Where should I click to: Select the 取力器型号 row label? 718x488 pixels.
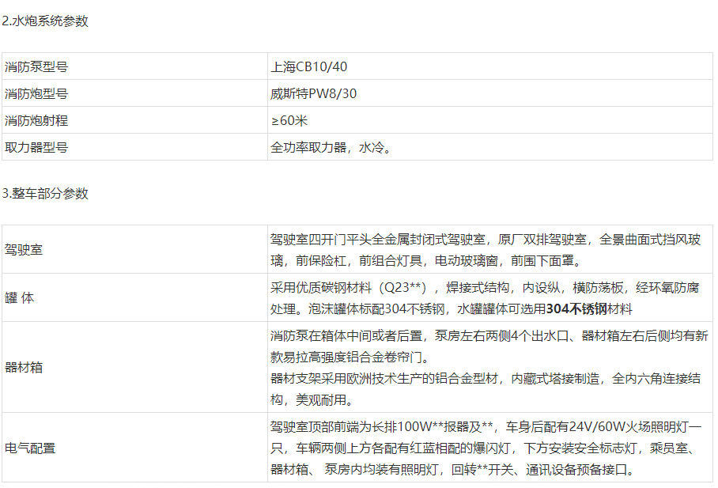click(36, 147)
